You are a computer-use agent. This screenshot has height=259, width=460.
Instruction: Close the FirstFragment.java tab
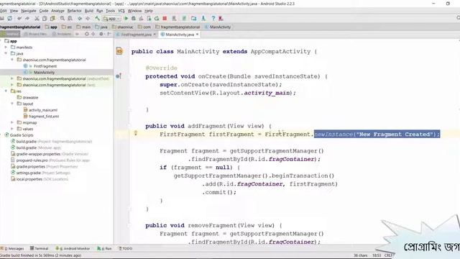[x=155, y=35]
